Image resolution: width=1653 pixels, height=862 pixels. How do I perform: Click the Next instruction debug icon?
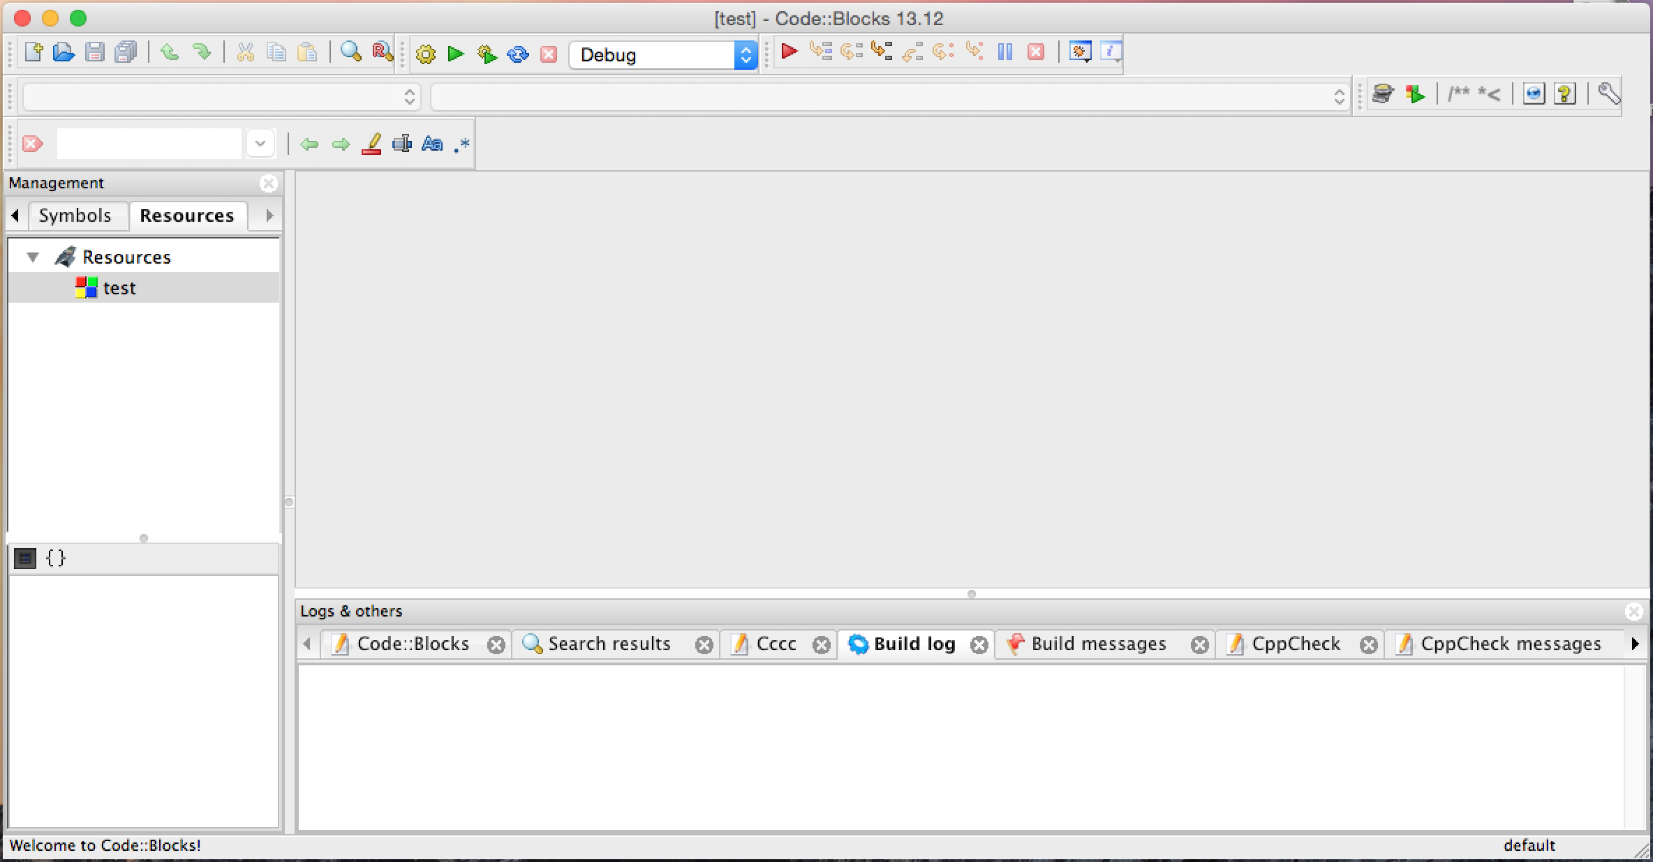943,52
